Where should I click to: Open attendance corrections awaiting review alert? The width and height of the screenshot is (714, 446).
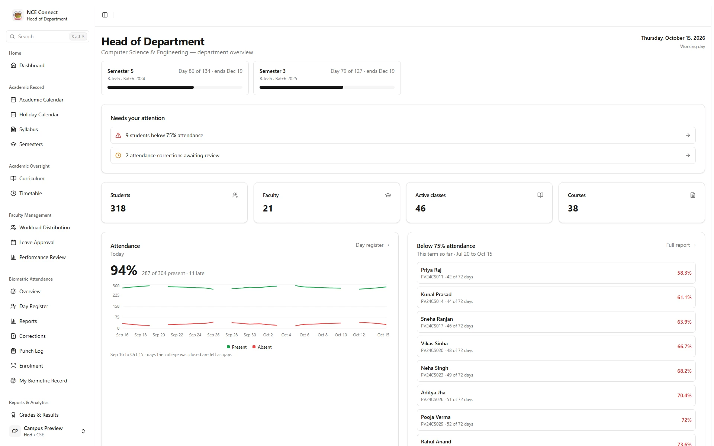coord(403,155)
